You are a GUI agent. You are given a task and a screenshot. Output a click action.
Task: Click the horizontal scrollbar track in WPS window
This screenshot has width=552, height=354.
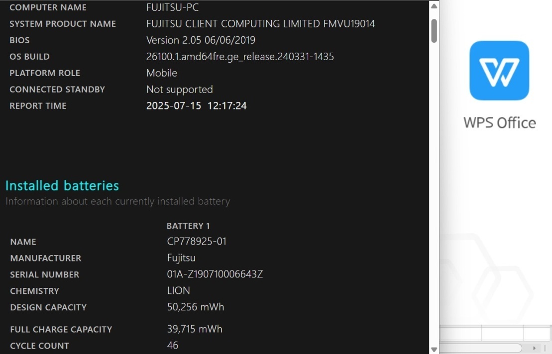[481, 348]
